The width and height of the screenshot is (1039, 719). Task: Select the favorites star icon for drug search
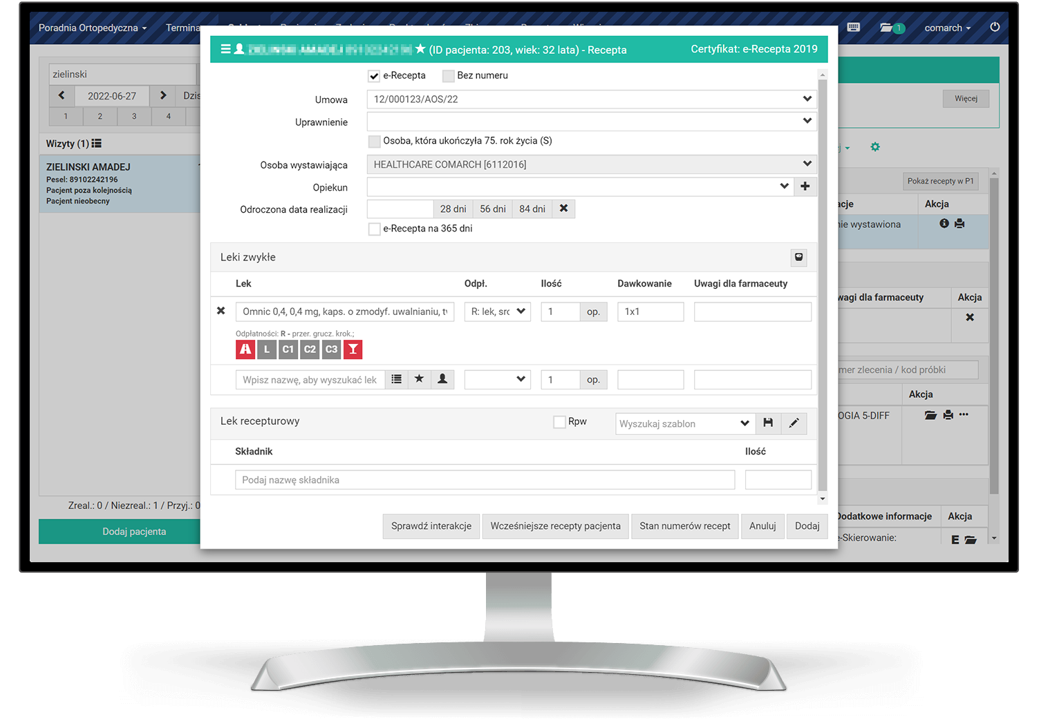tap(419, 379)
